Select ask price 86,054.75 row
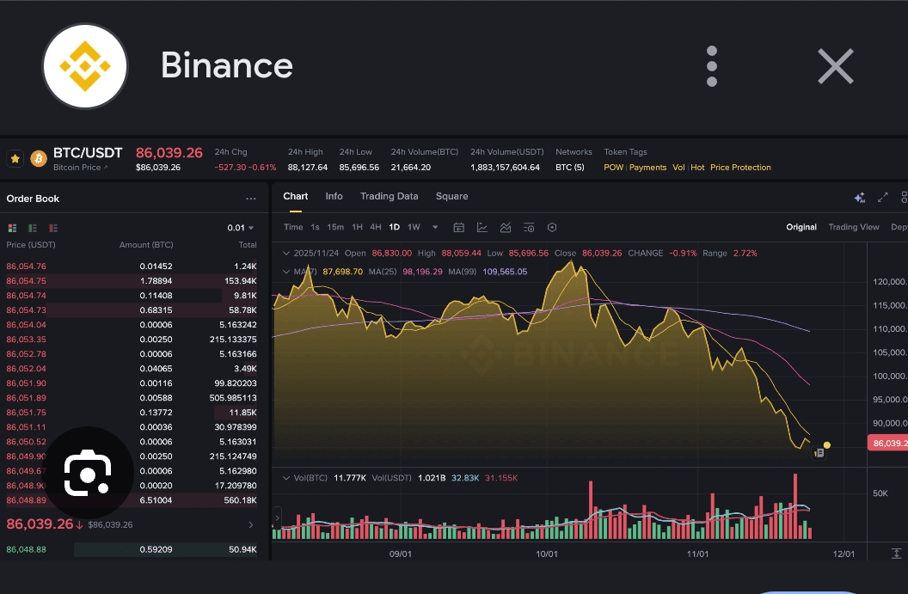908x594 pixels. coord(132,281)
